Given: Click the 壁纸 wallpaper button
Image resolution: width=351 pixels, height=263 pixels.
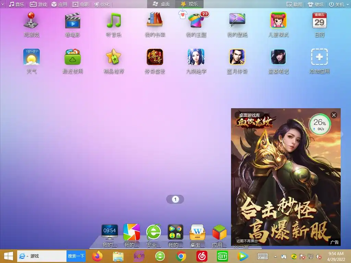Looking at the screenshot, I should 316,4.
